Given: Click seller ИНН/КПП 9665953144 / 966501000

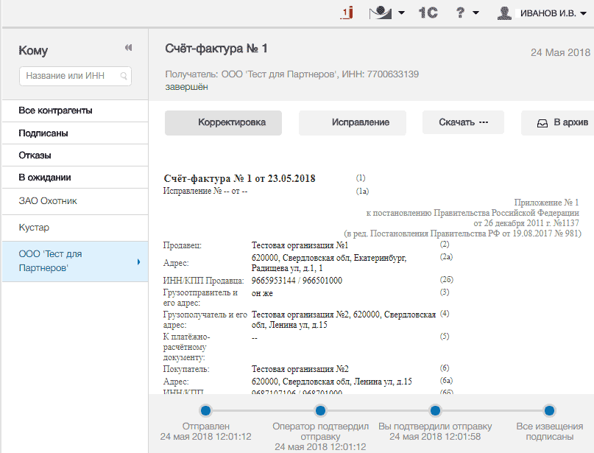Looking at the screenshot, I should pyautogui.click(x=297, y=281).
